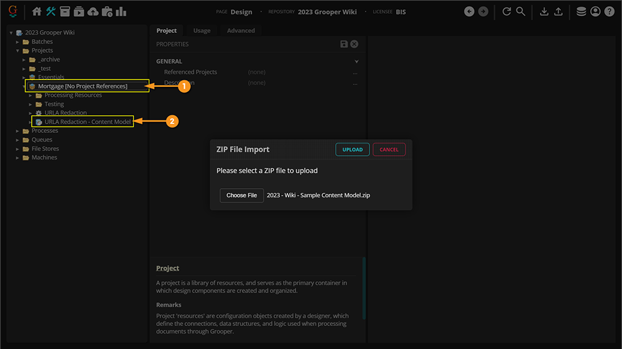
Task: Expand the Processing Resources folder
Action: point(30,96)
